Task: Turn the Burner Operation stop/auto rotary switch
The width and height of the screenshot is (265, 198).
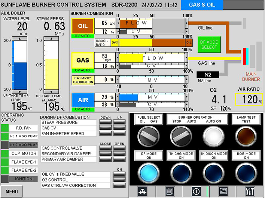Action: coord(181,135)
